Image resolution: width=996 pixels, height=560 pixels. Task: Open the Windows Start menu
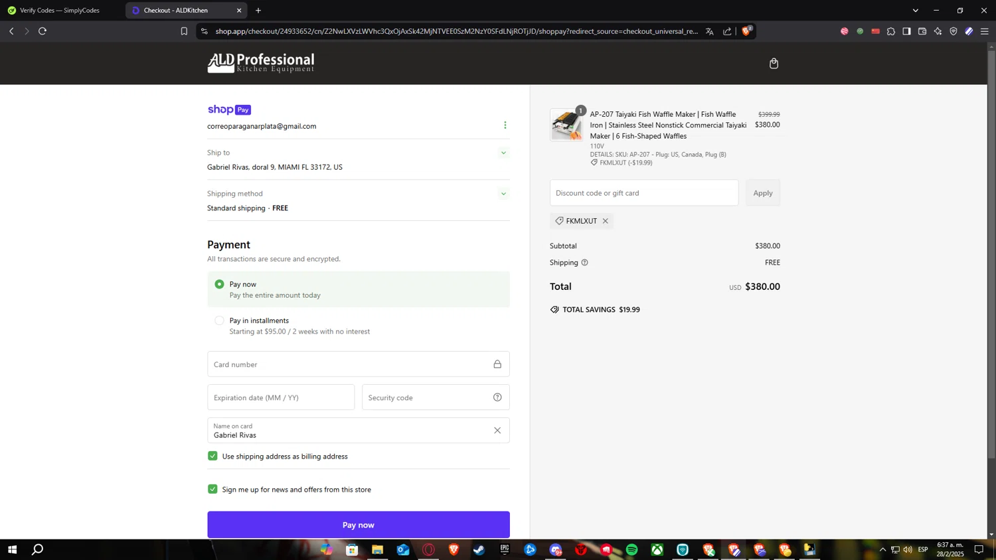12,549
